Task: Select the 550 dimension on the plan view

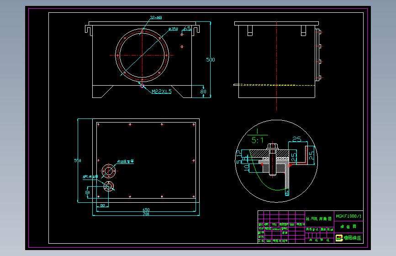Action: coord(78,160)
